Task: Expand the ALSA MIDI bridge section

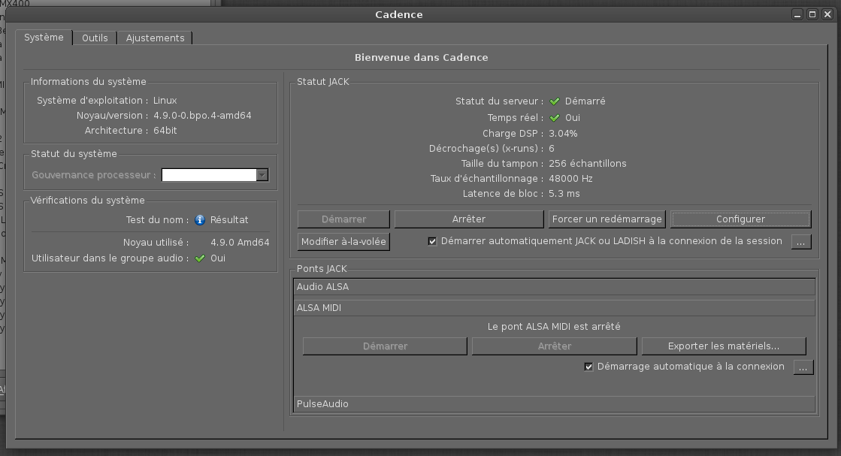Action: point(554,307)
